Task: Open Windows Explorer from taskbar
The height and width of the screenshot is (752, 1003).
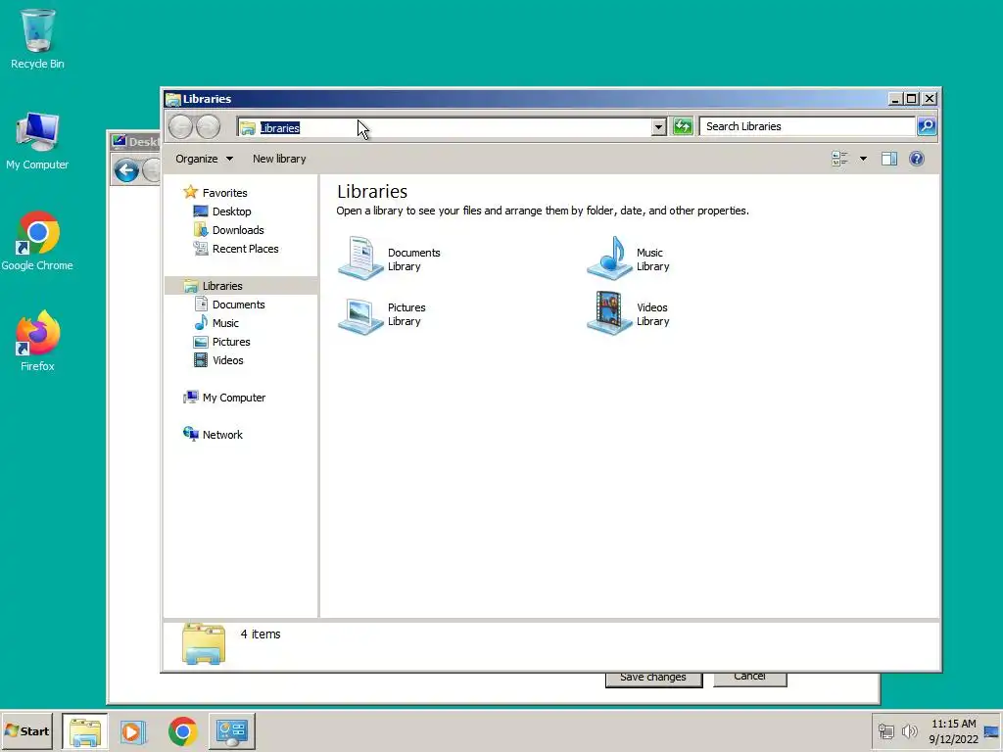Action: point(85,730)
